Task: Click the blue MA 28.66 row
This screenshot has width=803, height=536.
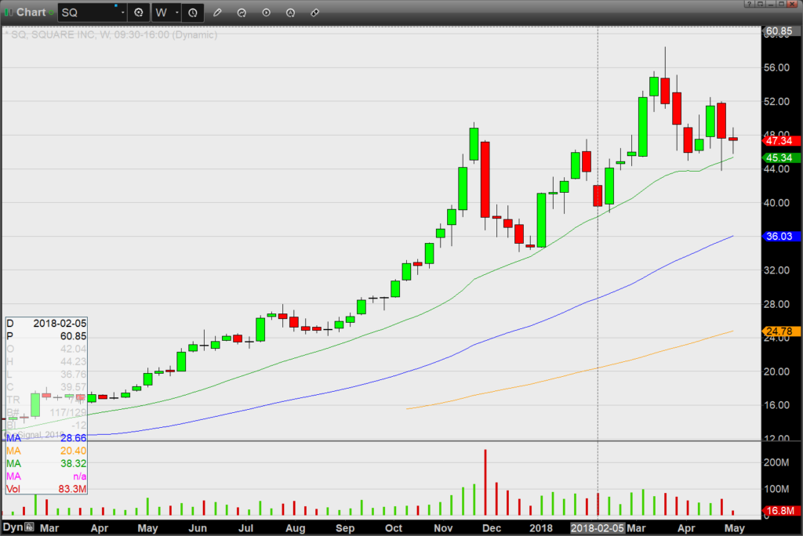Action: pyautogui.click(x=46, y=438)
